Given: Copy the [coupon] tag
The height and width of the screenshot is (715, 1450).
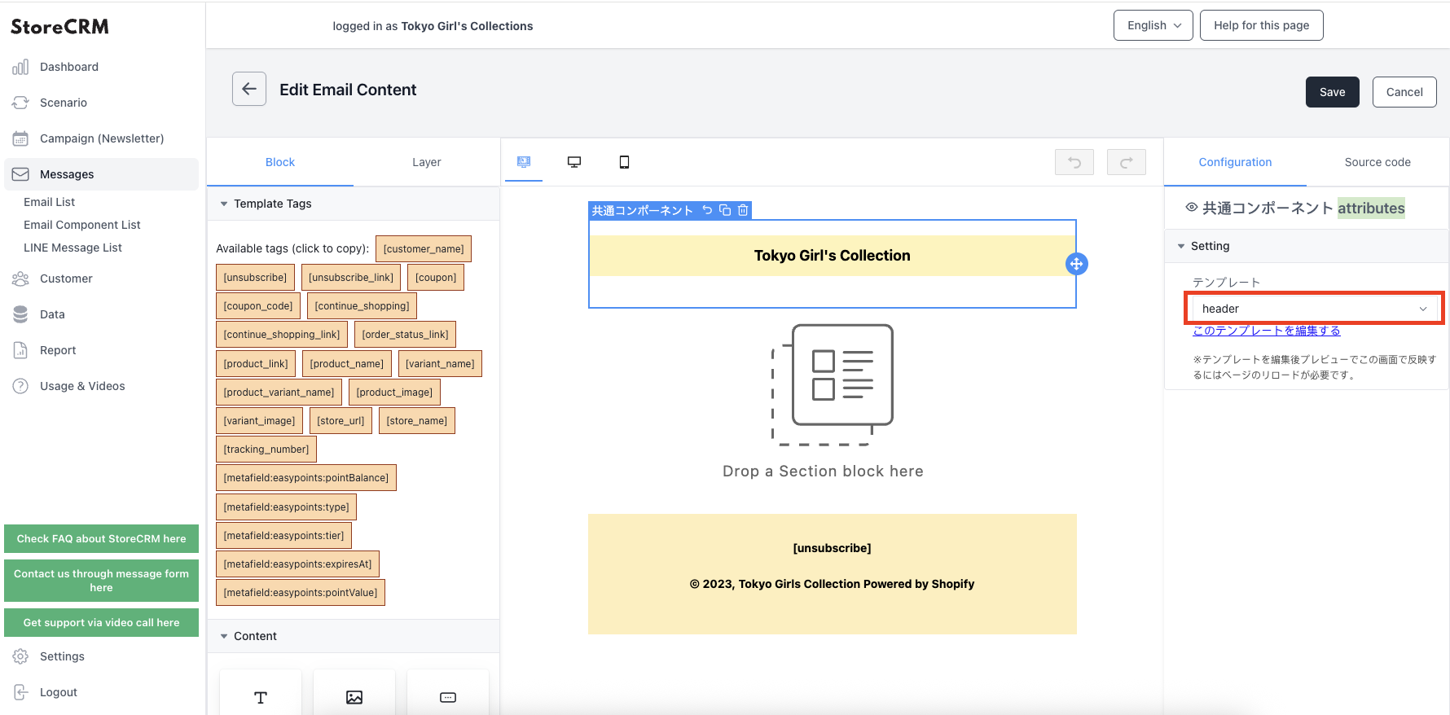Looking at the screenshot, I should click(436, 278).
